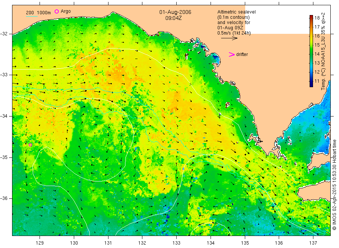339x248 pixels.
Task: Click the longitude label 135
Action: click(245, 243)
